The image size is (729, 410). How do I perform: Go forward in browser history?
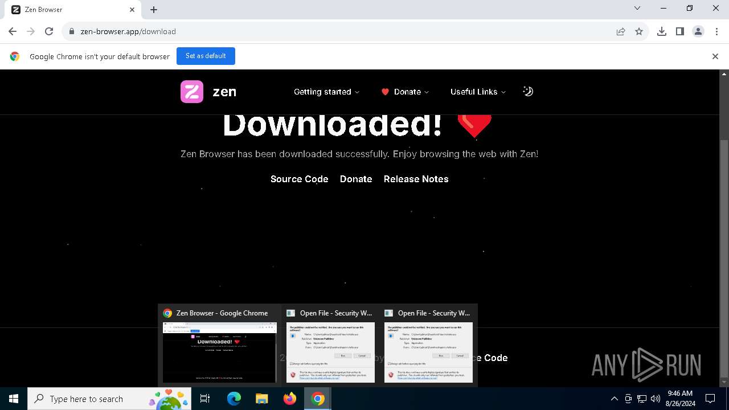click(x=31, y=31)
